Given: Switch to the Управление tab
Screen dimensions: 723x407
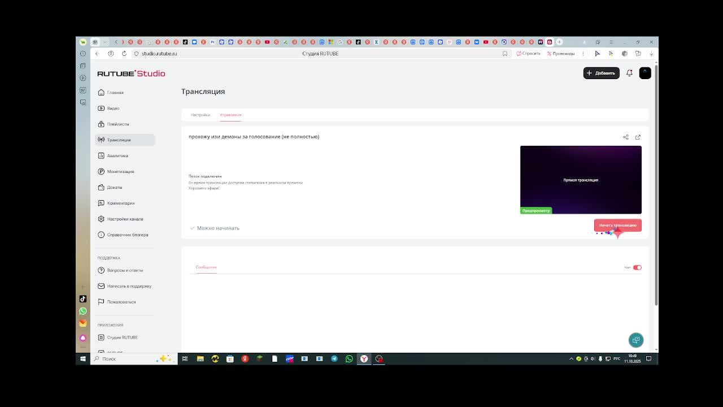Looking at the screenshot, I should [x=230, y=115].
